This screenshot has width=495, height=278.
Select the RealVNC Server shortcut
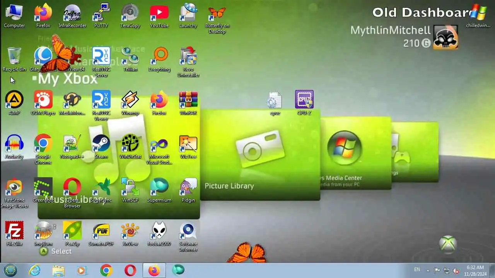[101, 63]
